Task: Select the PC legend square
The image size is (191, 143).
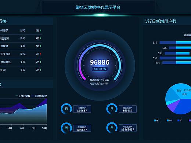Action: 179,121
